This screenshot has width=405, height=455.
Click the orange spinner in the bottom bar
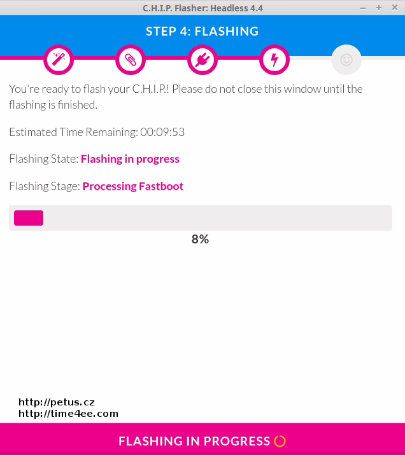[x=280, y=441]
